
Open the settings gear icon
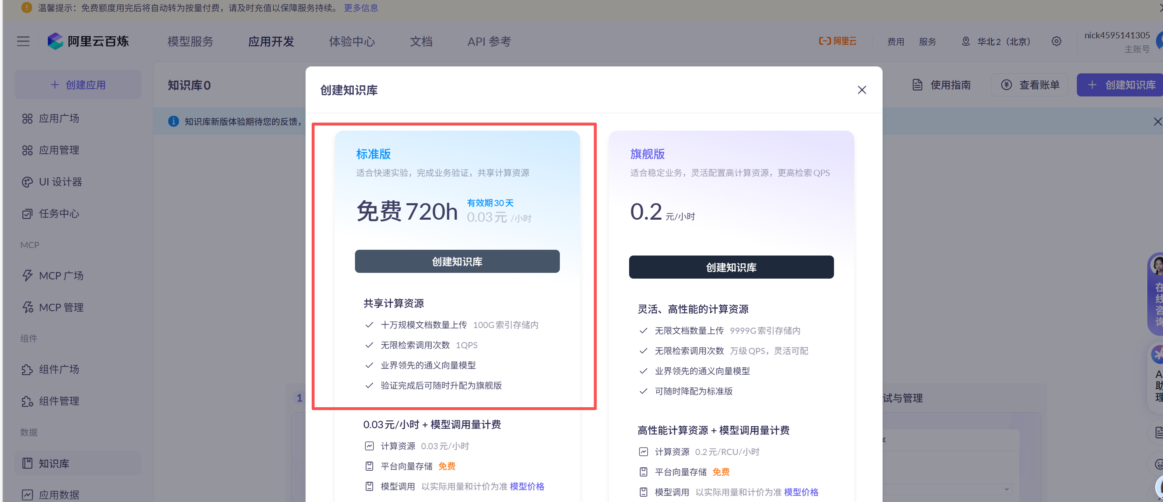1056,42
